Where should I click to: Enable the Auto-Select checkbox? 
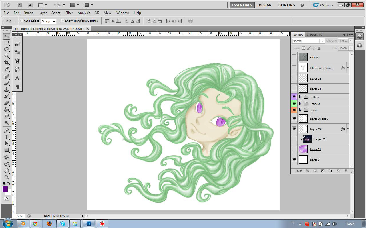[x=21, y=21]
